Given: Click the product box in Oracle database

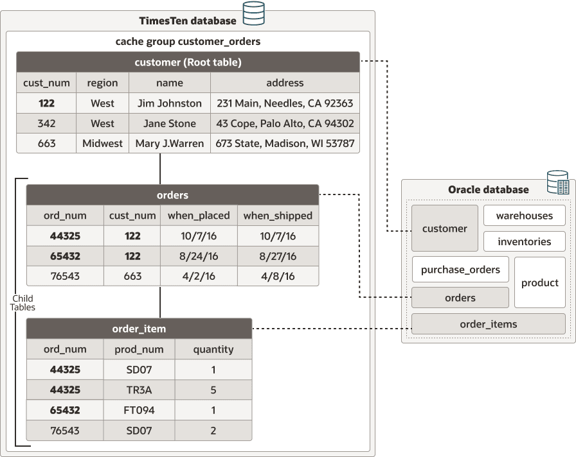Looking at the screenshot, I should tap(539, 282).
